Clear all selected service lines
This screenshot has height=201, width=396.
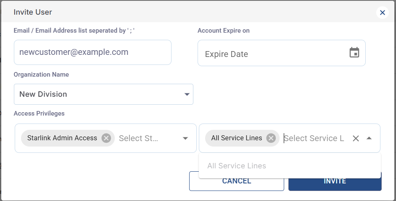point(356,138)
